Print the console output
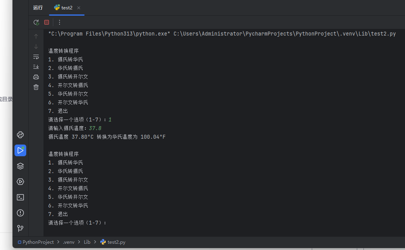Image resolution: width=405 pixels, height=250 pixels. click(x=36, y=77)
